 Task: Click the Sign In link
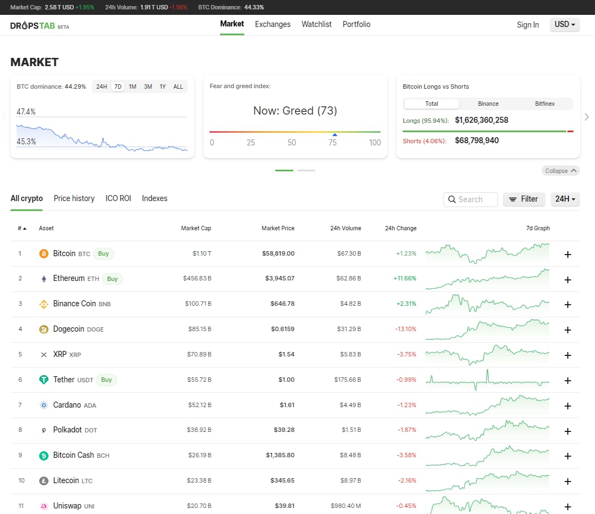click(x=528, y=25)
